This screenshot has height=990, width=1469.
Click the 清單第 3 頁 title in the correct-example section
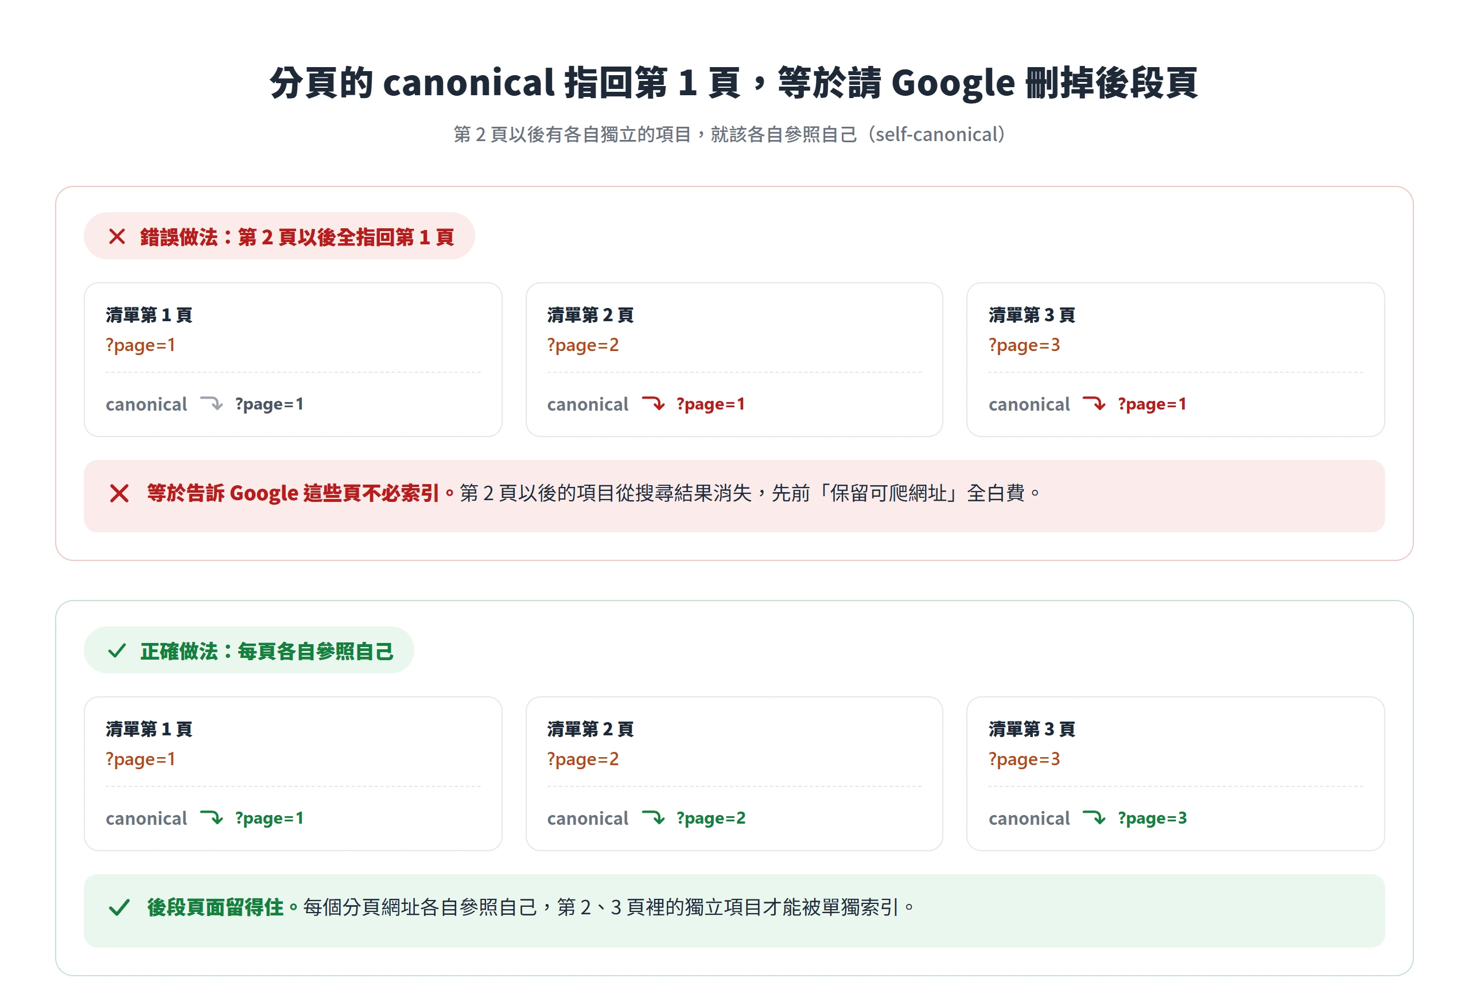pyautogui.click(x=1031, y=728)
